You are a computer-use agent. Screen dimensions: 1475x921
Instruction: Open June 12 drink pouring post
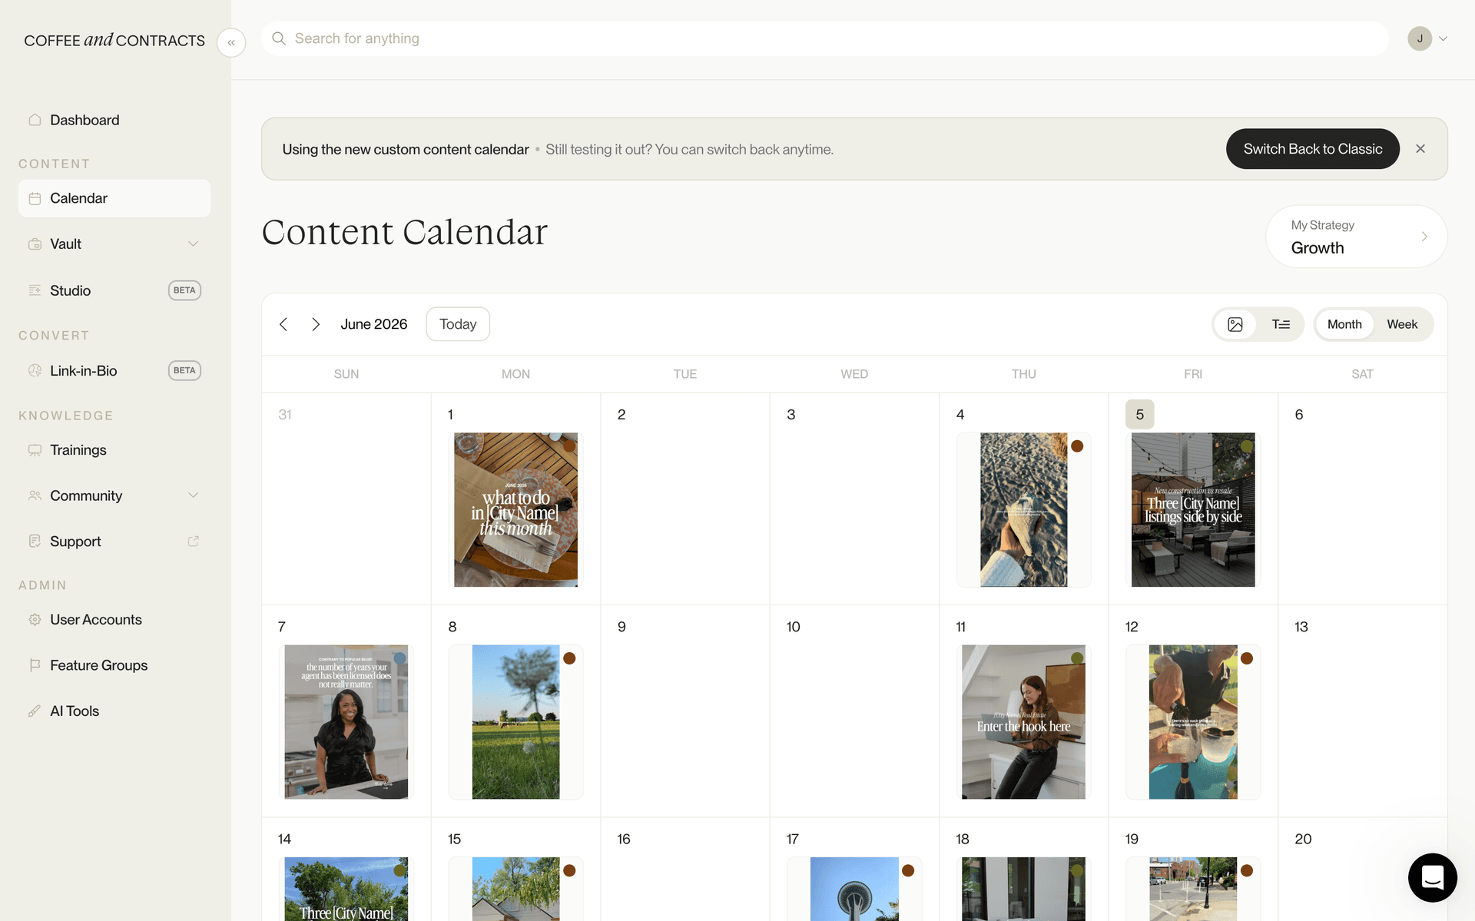1193,722
